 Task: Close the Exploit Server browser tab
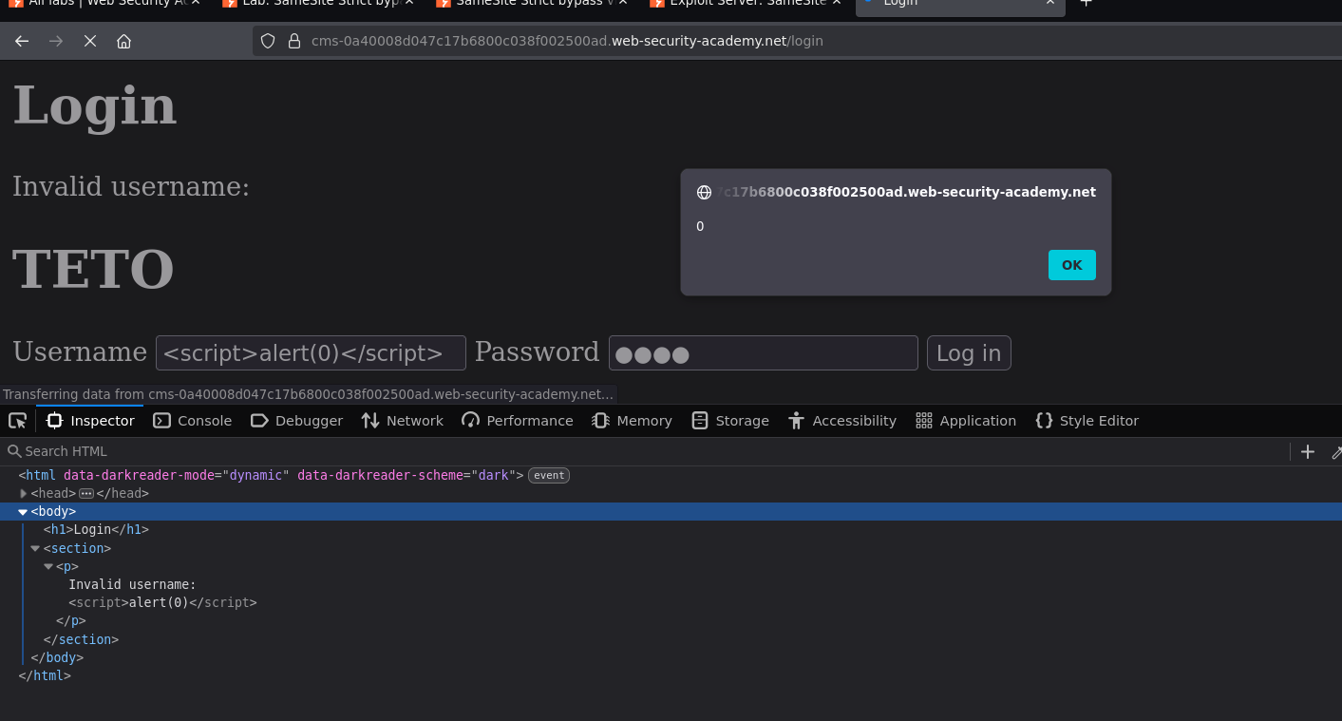(837, 3)
